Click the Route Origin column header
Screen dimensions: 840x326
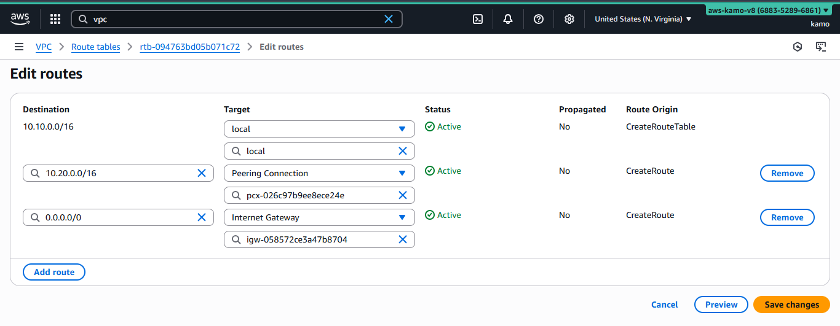point(652,109)
